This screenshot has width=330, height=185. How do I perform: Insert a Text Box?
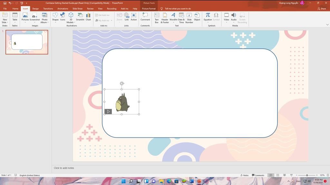157,18
